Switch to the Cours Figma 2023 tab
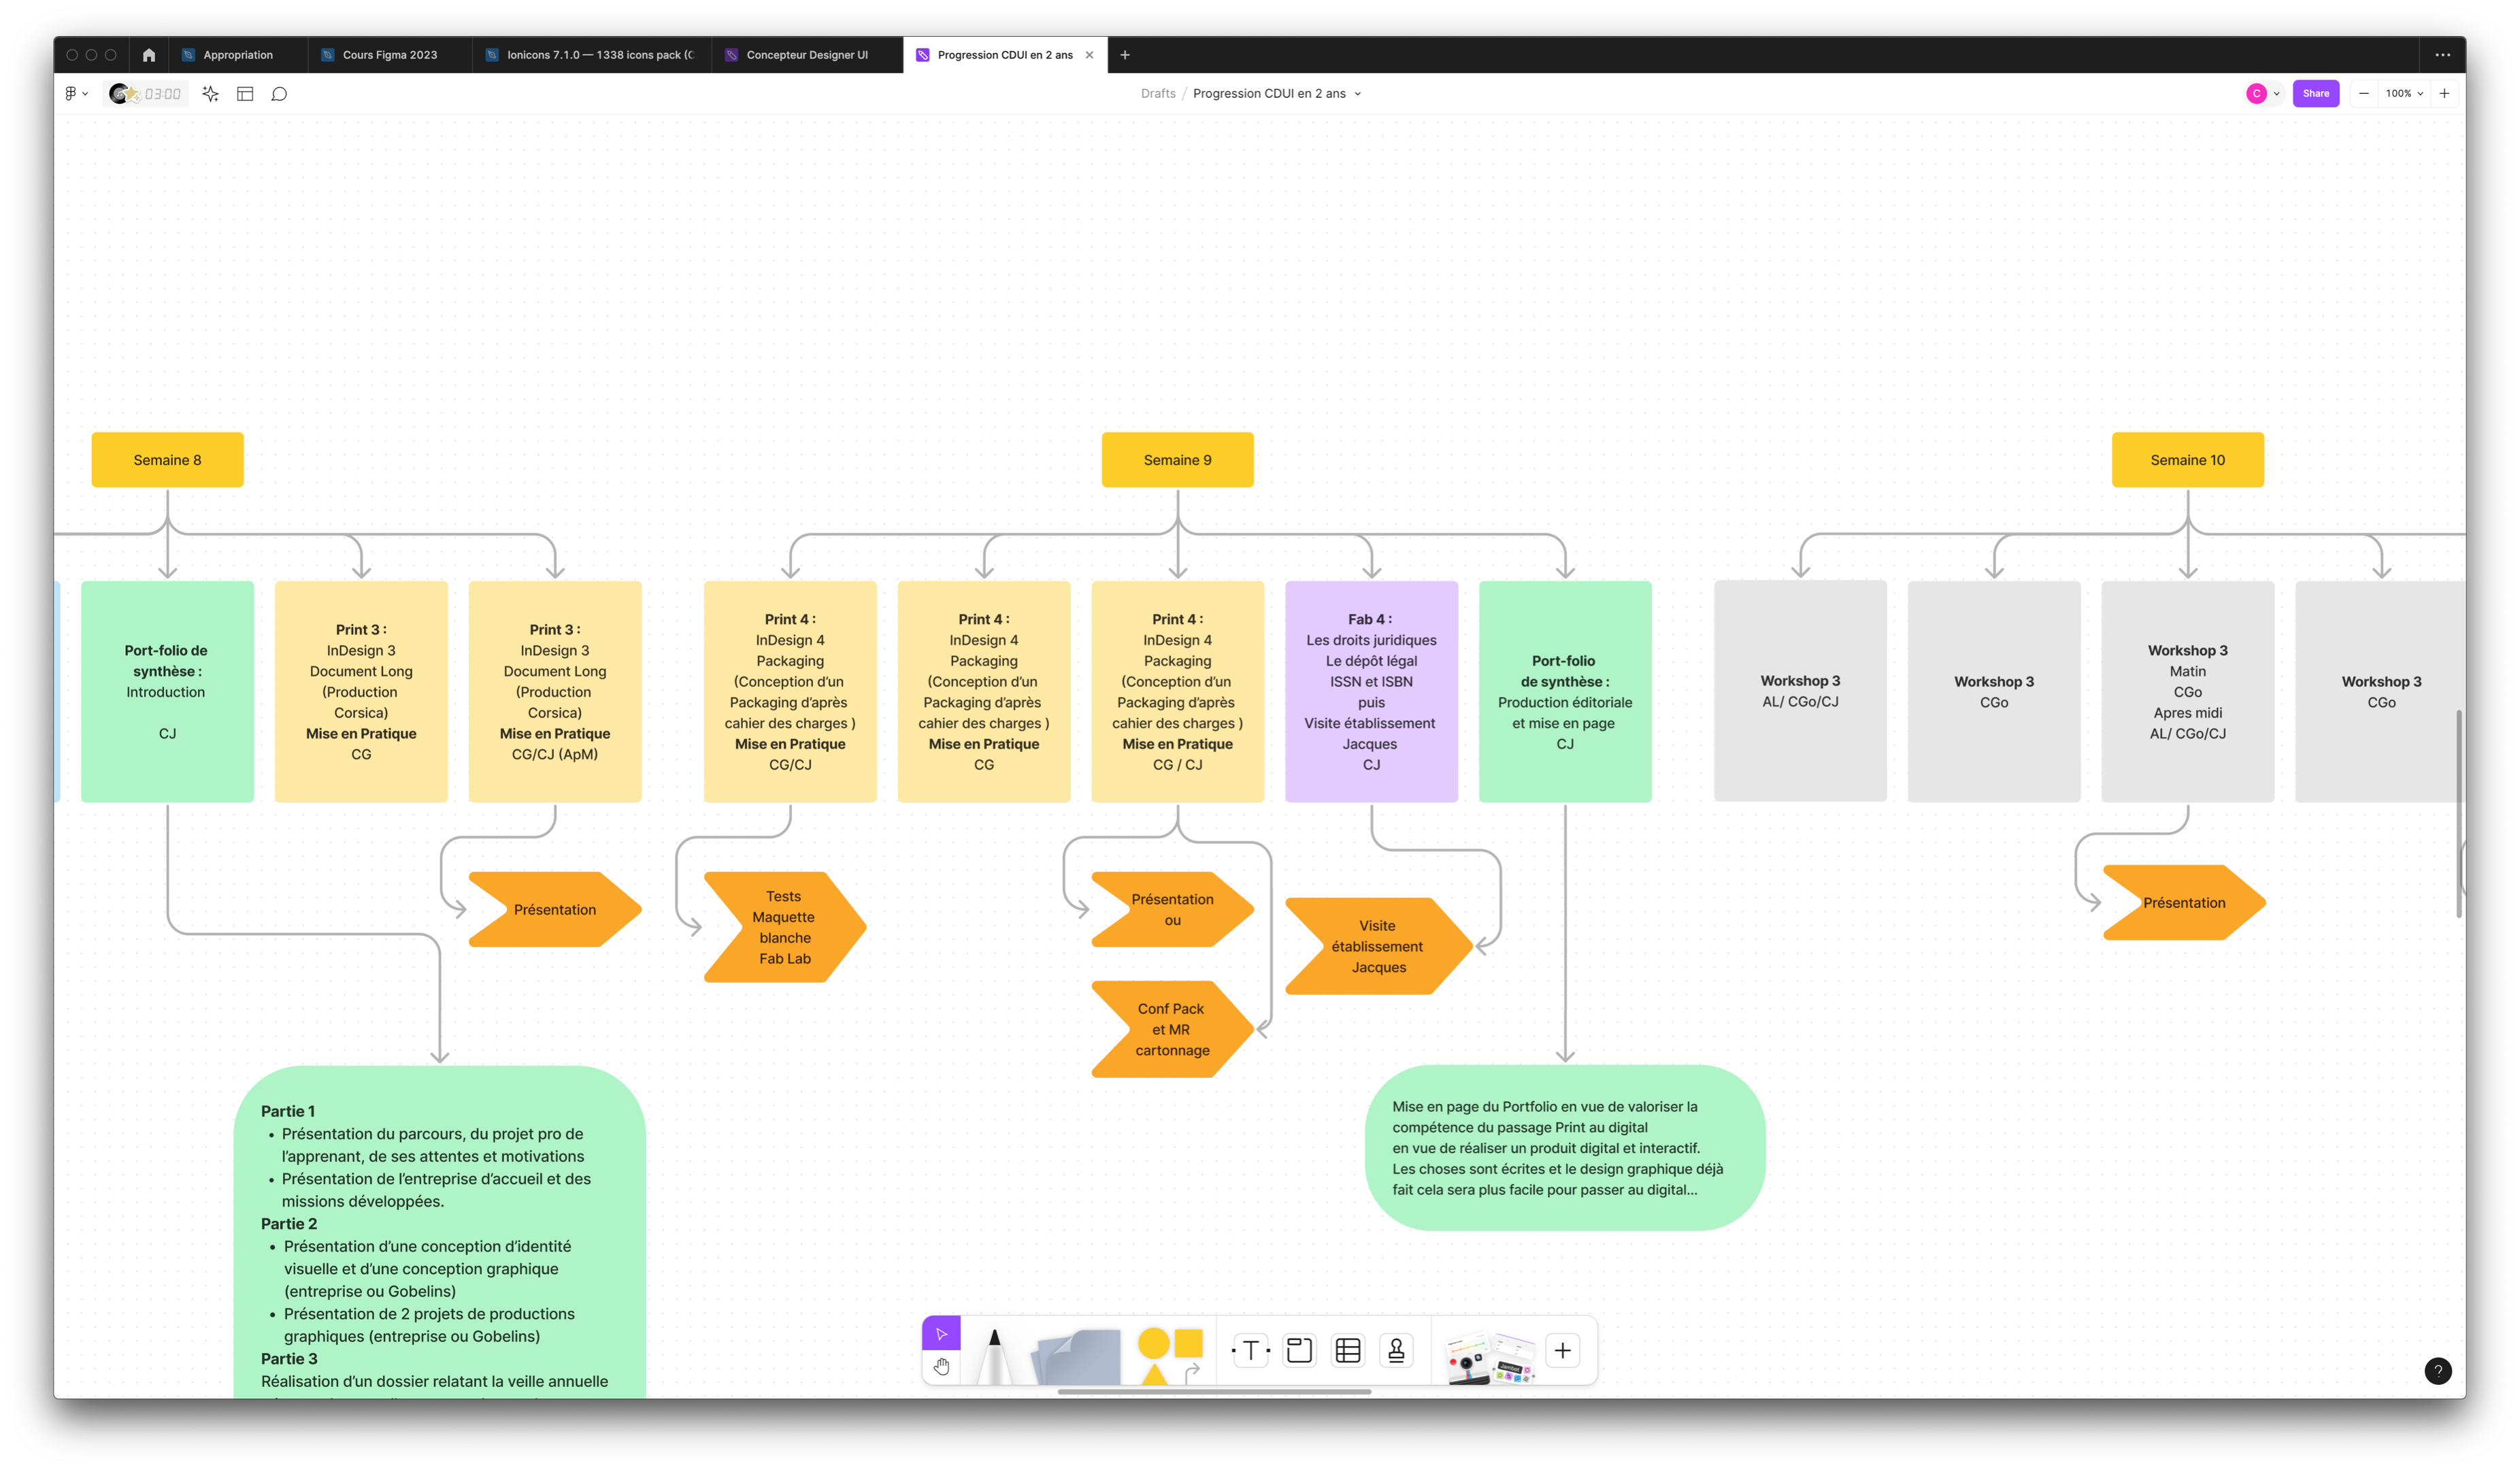This screenshot has height=1470, width=2520. 389,55
